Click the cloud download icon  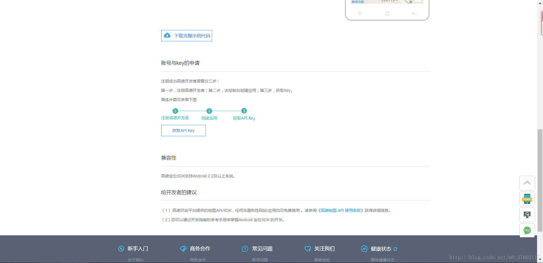click(x=167, y=35)
